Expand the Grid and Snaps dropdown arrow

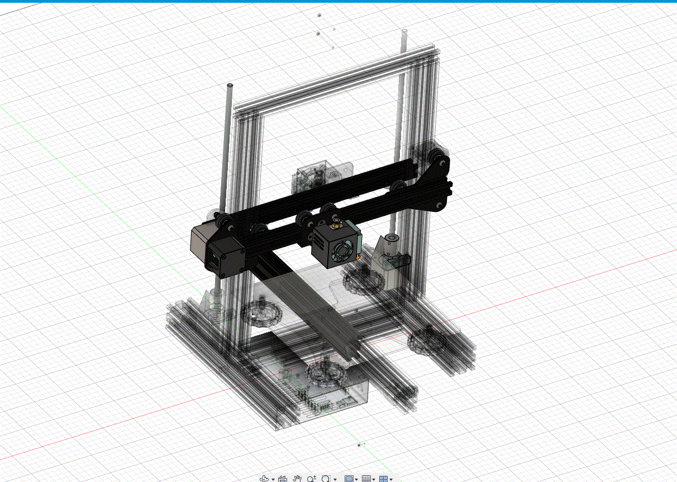tap(374, 479)
